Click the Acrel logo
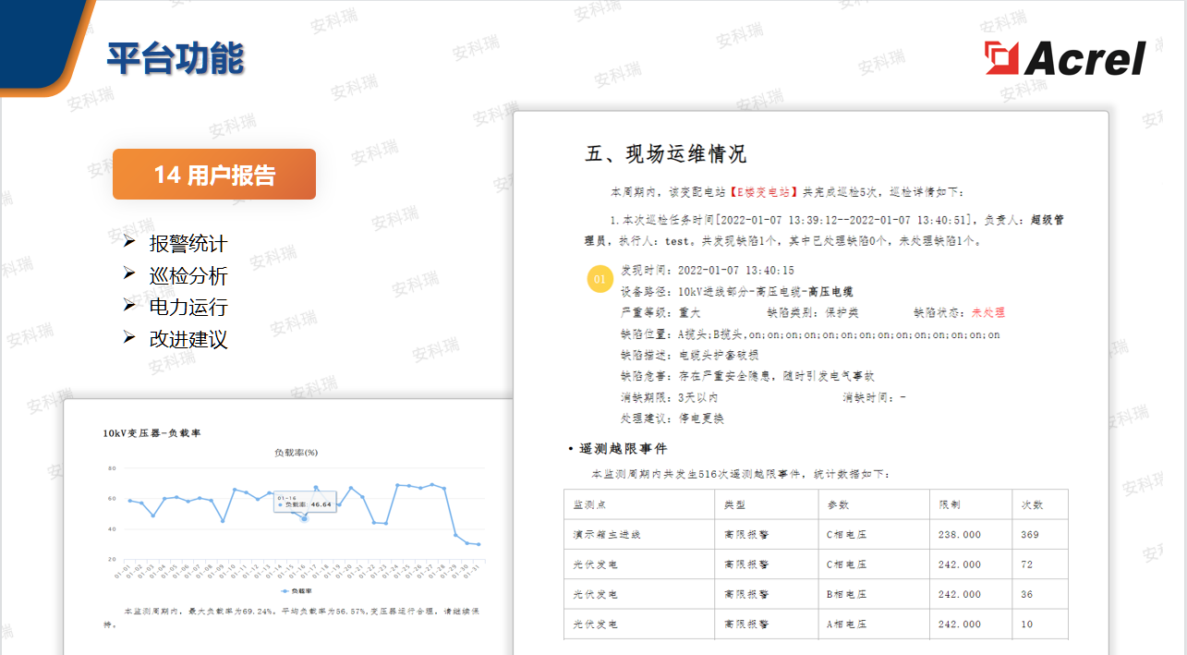This screenshot has height=655, width=1187. 1065,57
